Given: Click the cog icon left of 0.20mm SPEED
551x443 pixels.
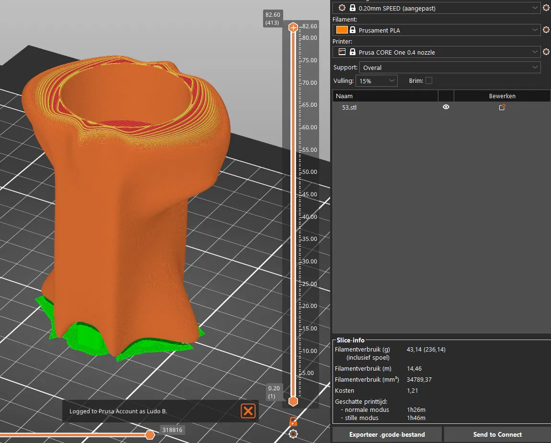Looking at the screenshot, I should coord(342,8).
